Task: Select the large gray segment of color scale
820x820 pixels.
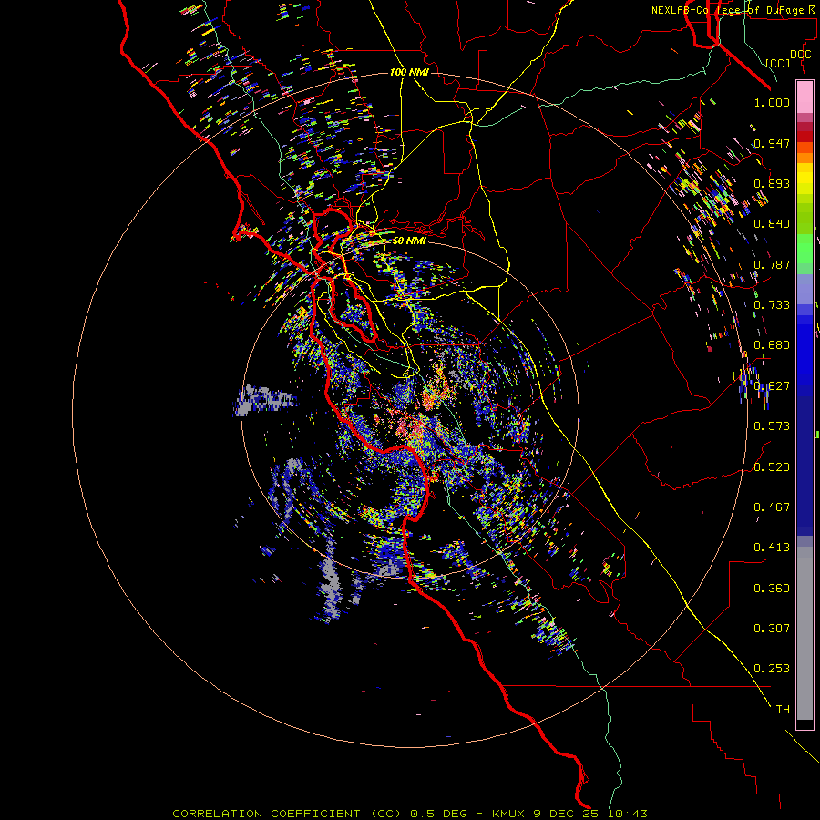Action: coord(805,633)
